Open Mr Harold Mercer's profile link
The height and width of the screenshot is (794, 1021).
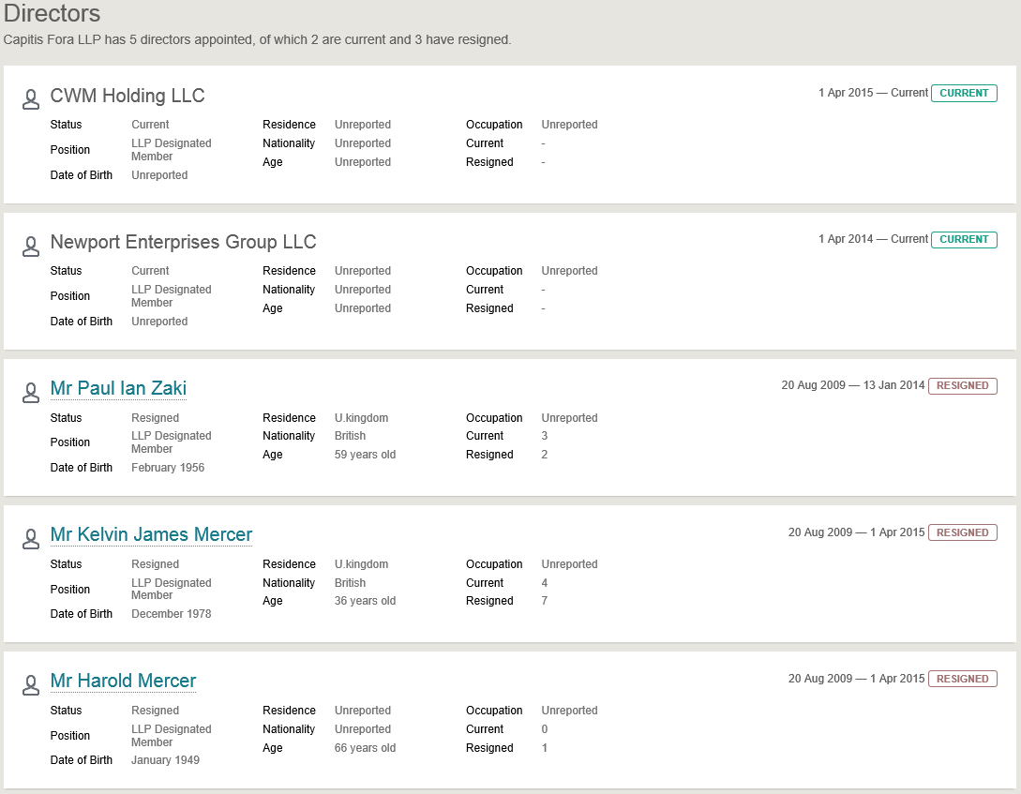(x=123, y=681)
